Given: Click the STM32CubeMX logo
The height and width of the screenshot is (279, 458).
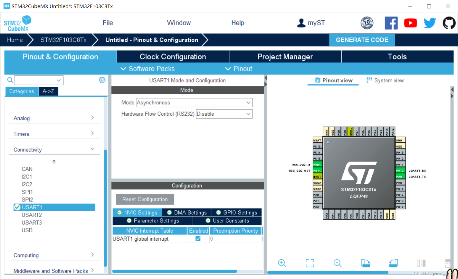Looking at the screenshot, I should [18, 23].
